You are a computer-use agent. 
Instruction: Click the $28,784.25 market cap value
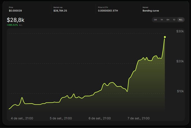click(60, 11)
